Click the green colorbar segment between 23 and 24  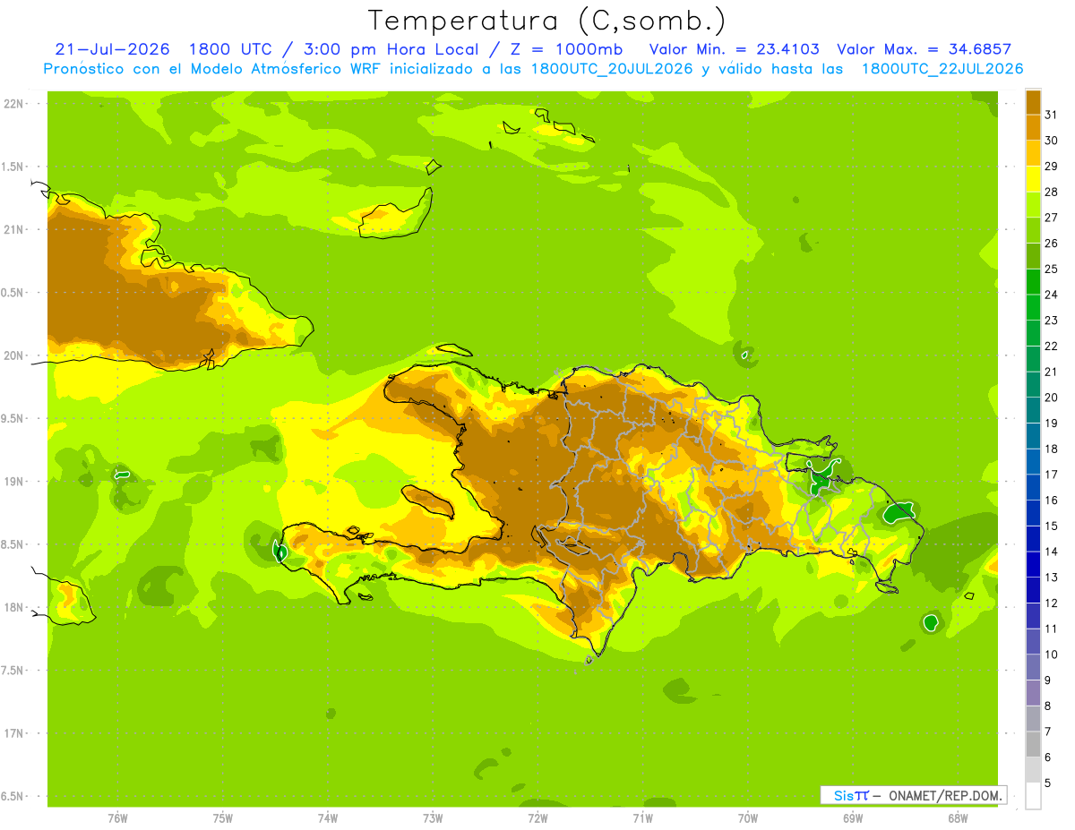(x=1033, y=307)
